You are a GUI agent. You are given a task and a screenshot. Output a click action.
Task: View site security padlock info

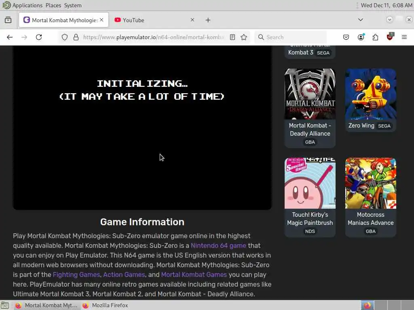[76, 37]
